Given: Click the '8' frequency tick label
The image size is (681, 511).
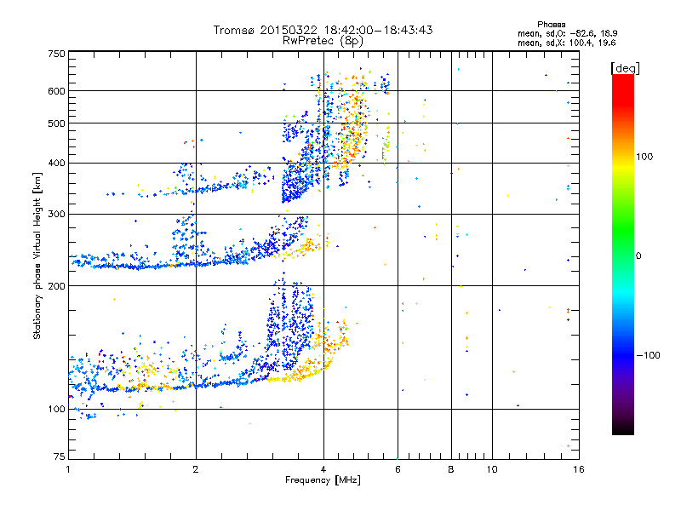Looking at the screenshot, I should [x=451, y=469].
